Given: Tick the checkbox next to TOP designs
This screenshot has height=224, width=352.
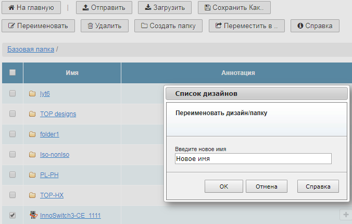Looking at the screenshot, I should tap(12, 114).
